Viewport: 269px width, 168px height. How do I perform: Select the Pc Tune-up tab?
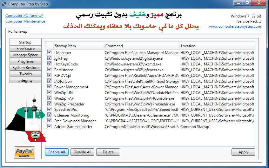point(18,31)
